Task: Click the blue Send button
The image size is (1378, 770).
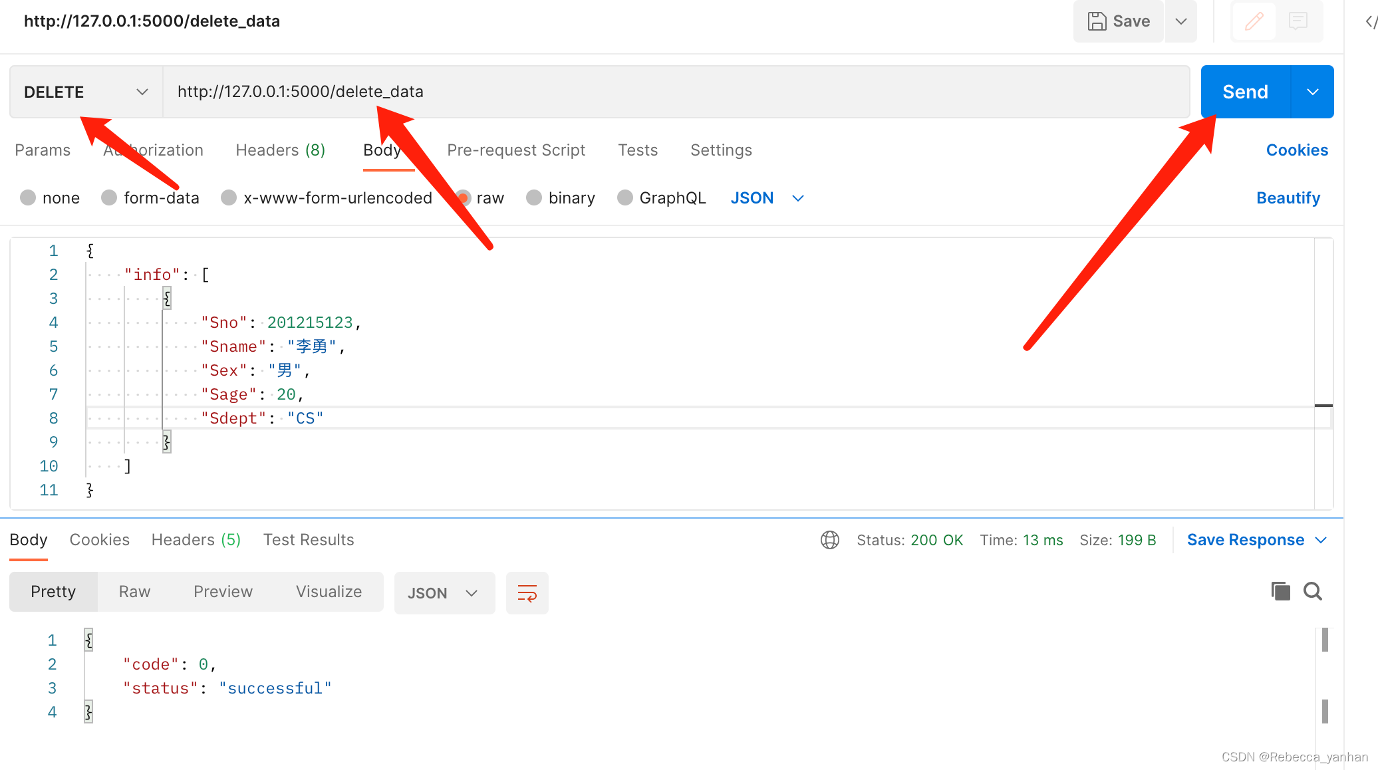Action: point(1245,92)
